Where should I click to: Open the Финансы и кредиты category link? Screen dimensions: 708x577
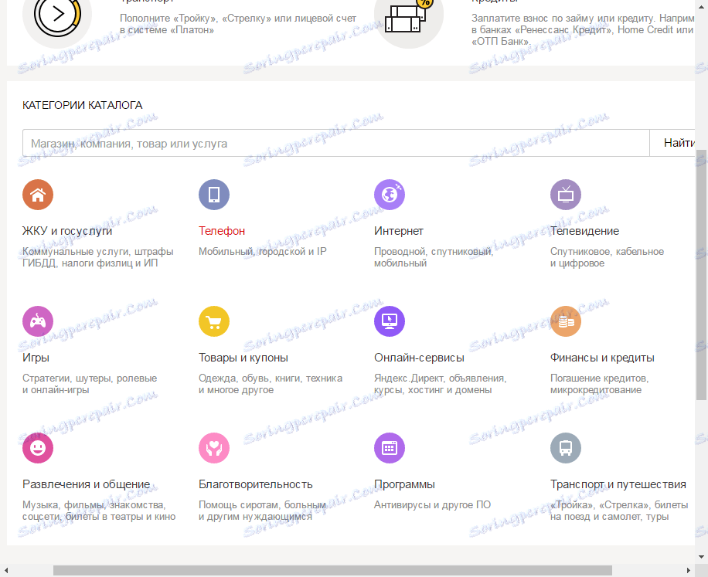(602, 358)
